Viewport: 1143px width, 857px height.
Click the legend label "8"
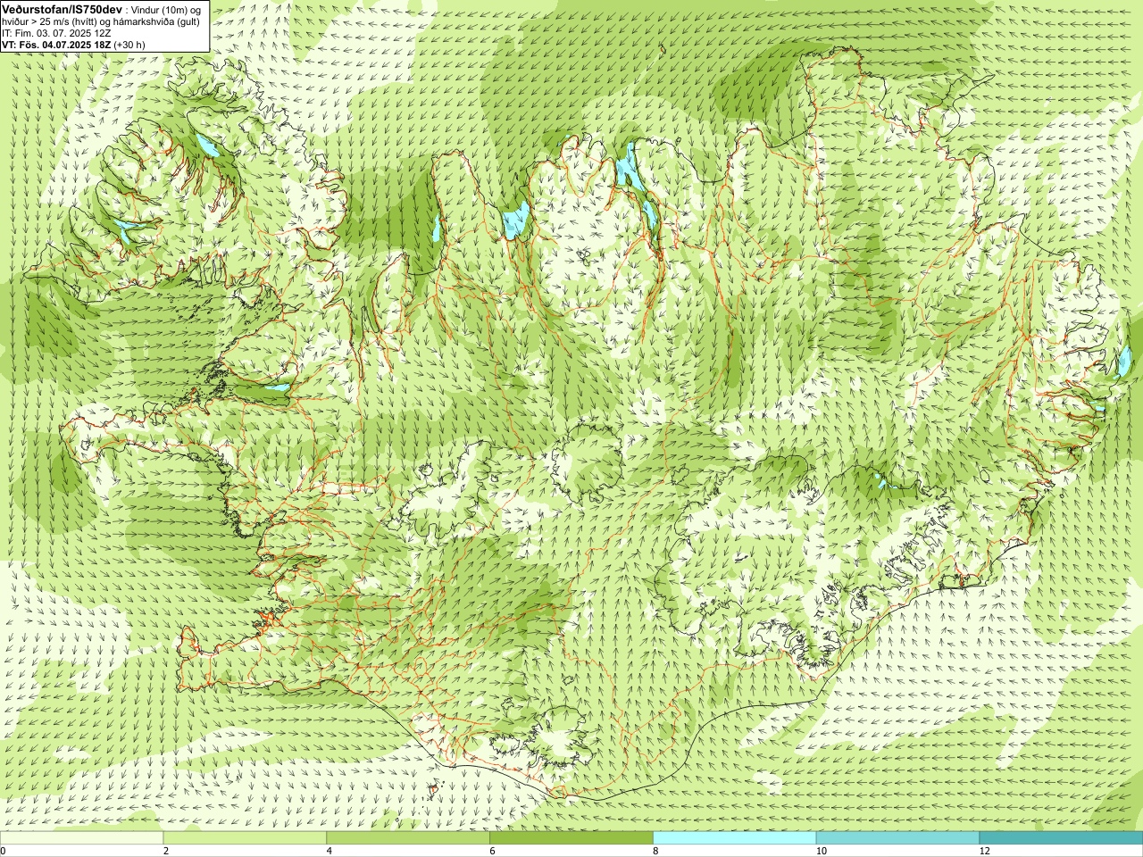click(x=655, y=851)
